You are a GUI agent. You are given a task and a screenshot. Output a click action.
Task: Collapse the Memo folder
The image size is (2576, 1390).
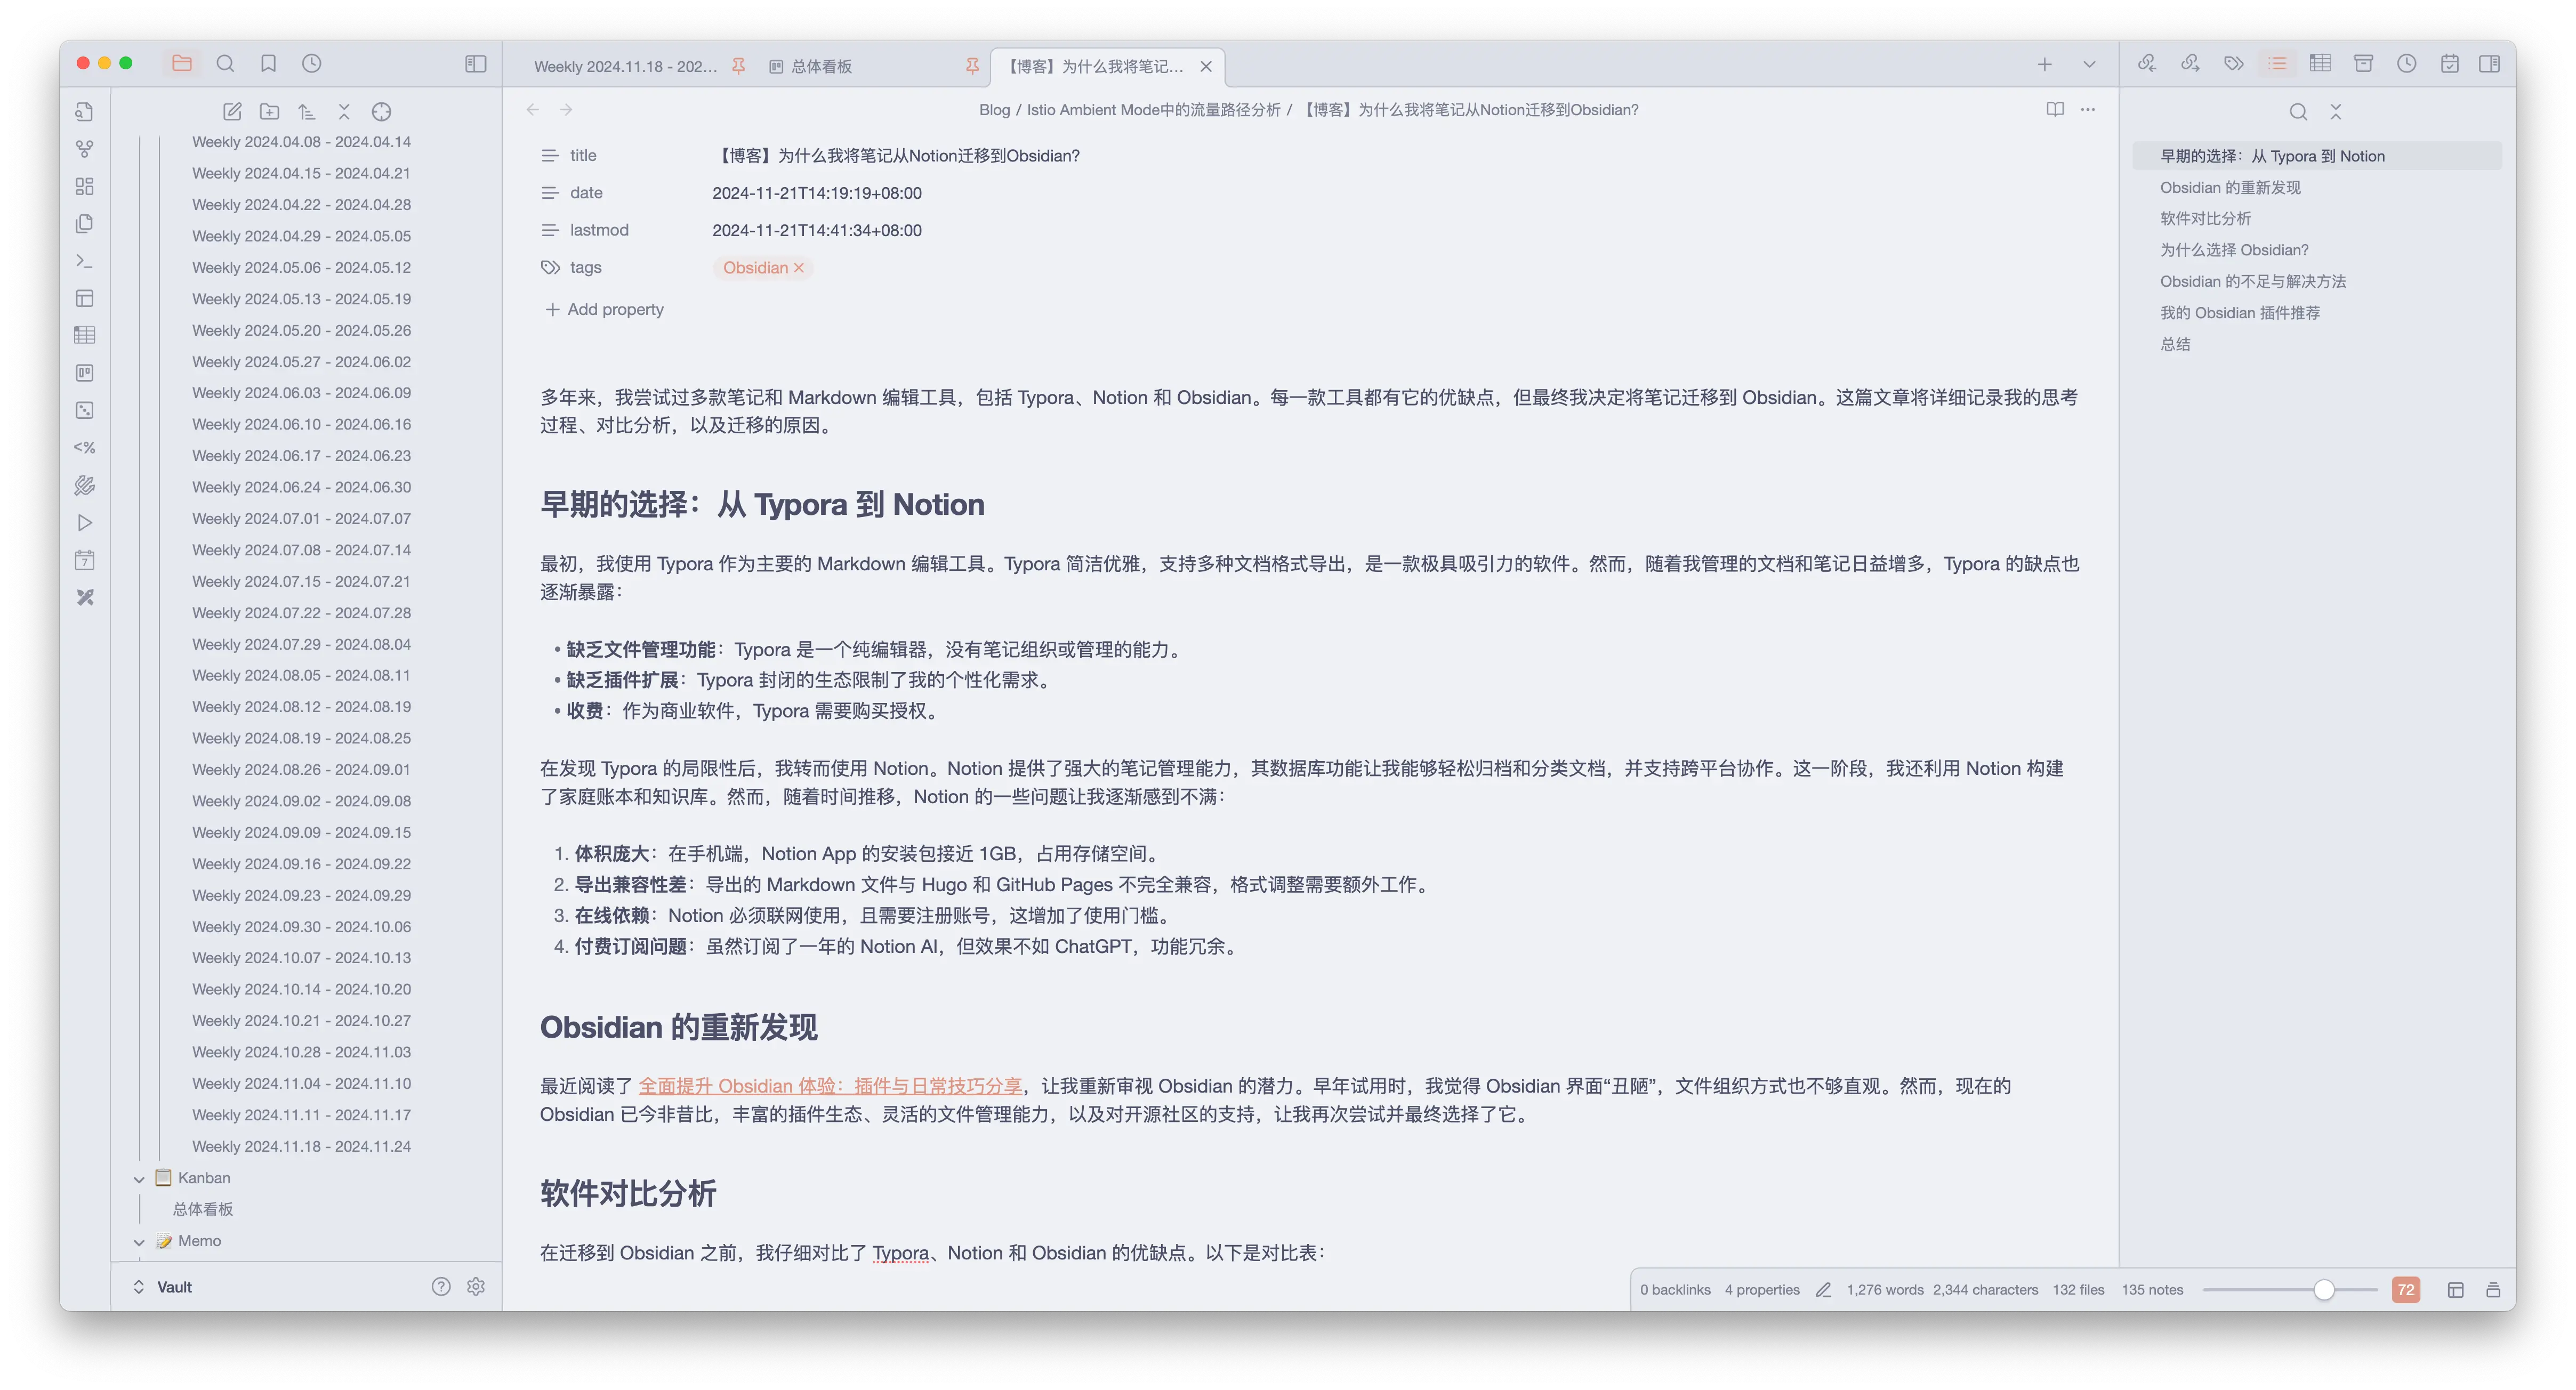[139, 1242]
